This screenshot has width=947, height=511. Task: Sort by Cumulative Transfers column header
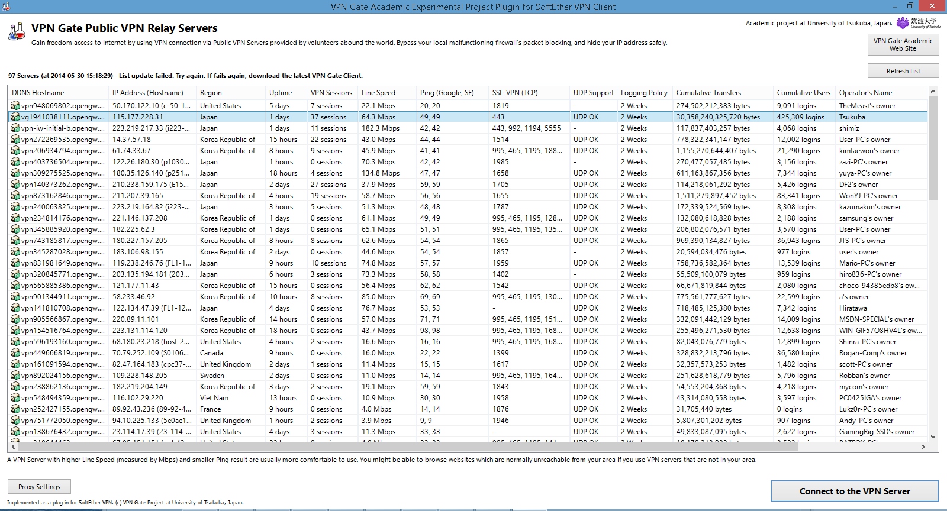[723, 93]
